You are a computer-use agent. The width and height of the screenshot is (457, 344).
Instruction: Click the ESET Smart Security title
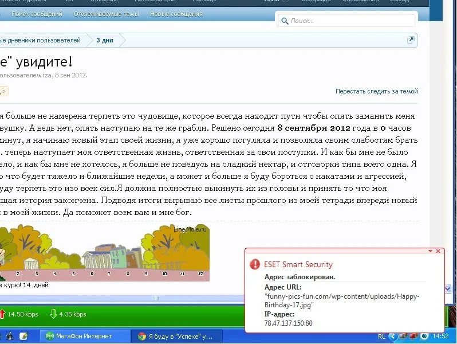pos(298,264)
